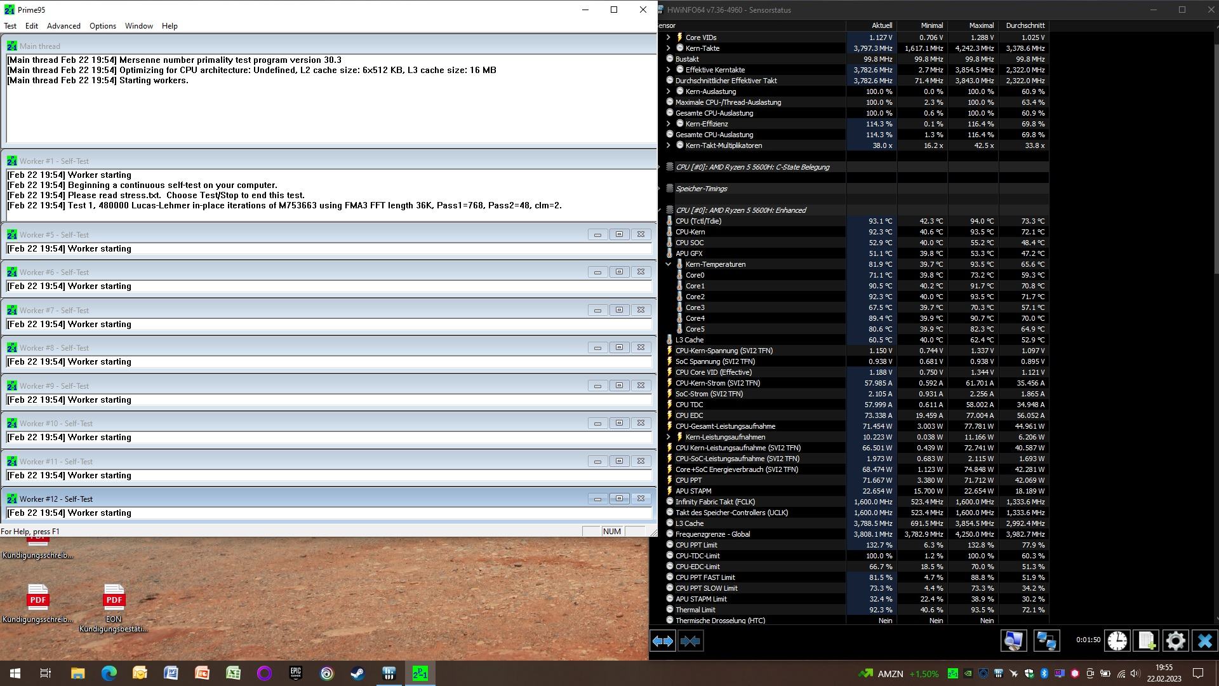Expand Kern-Leistungsaufnahmen group
The image size is (1219, 686).
tap(668, 437)
